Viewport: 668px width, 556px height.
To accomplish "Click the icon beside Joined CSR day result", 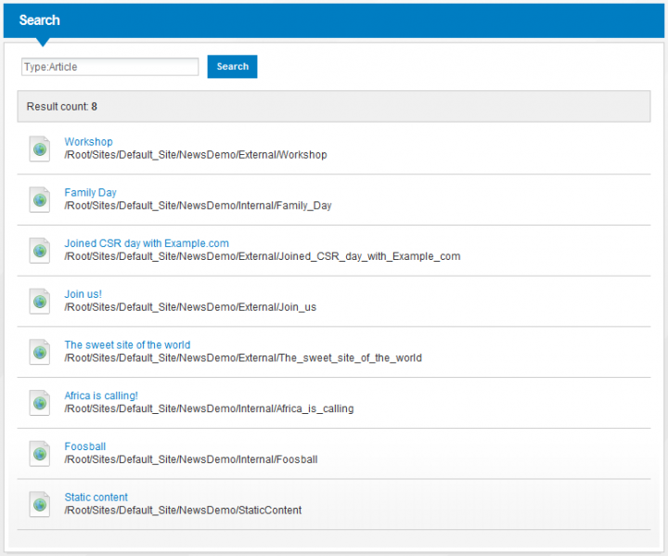I will tap(40, 251).
